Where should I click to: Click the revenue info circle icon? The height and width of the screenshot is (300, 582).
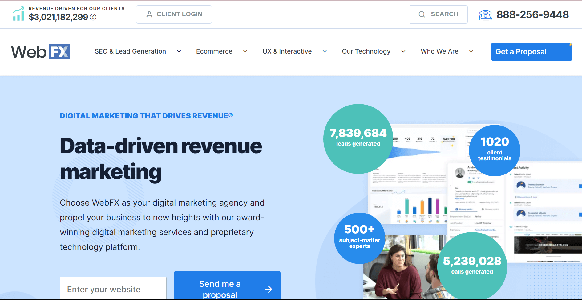coord(93,18)
